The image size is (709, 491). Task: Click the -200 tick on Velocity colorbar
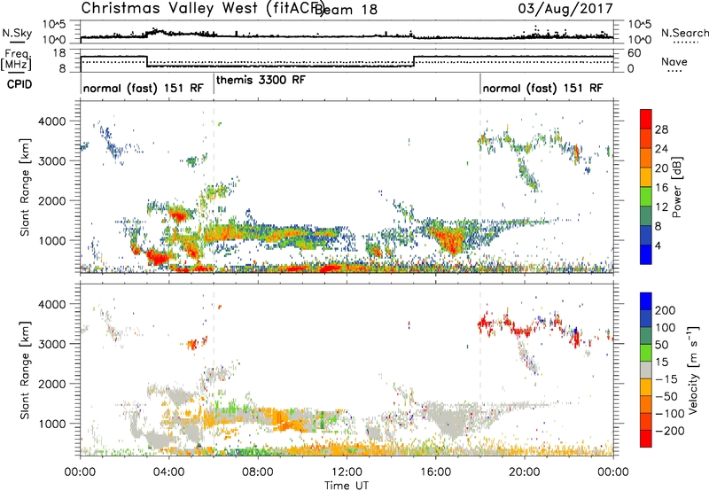(670, 431)
